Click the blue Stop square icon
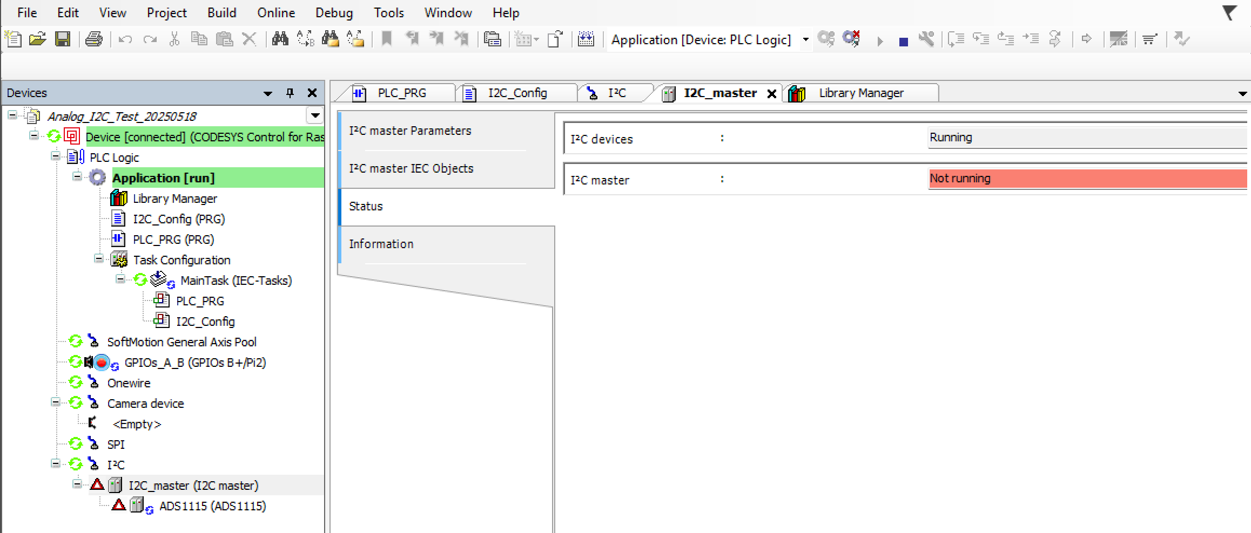The image size is (1251, 533). 903,42
